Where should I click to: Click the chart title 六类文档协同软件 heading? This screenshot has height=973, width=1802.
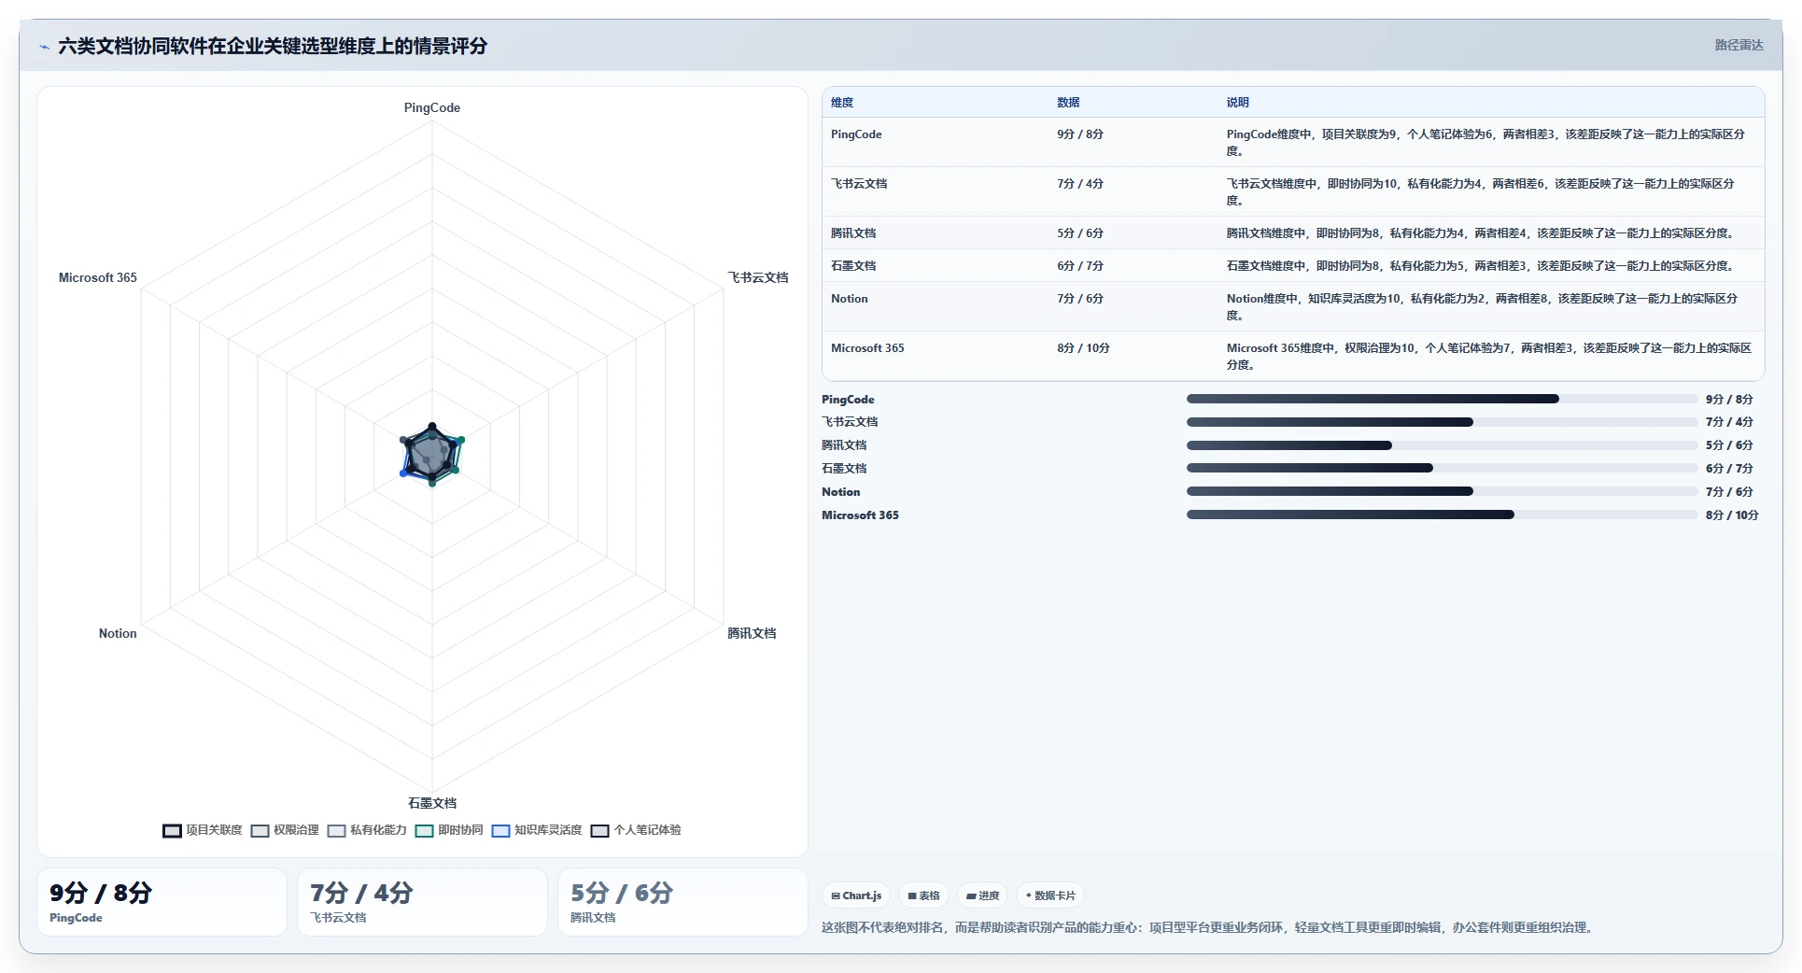tap(273, 46)
